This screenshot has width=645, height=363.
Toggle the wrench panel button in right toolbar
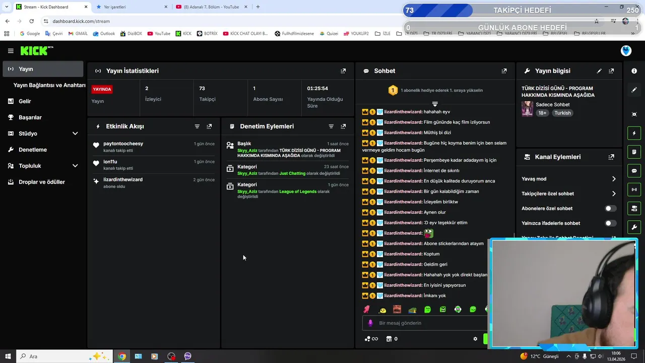pyautogui.click(x=634, y=227)
